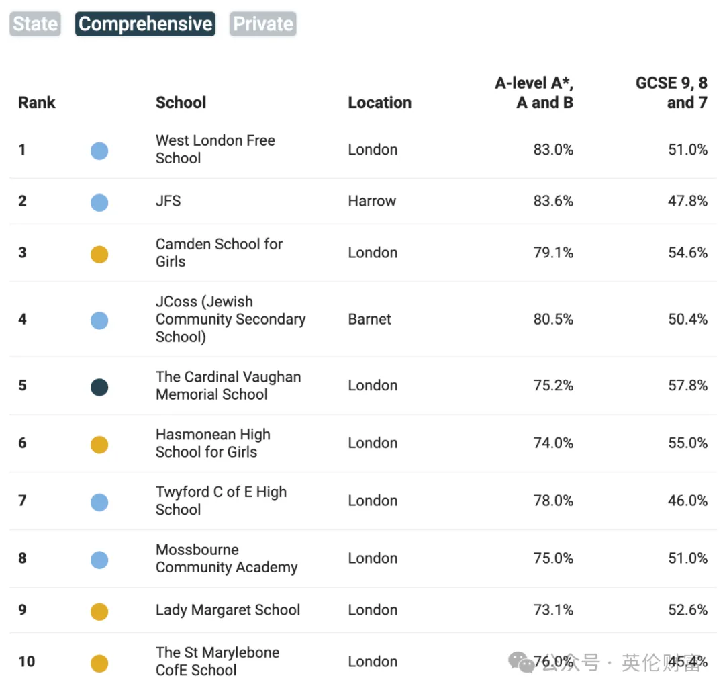Open the Lady Margaret School entry

click(228, 610)
